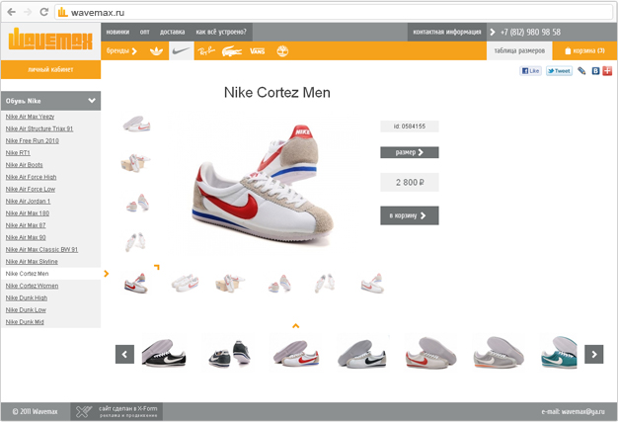Open Nike Air Max 87 link
The image size is (618, 422).
[x=26, y=225]
